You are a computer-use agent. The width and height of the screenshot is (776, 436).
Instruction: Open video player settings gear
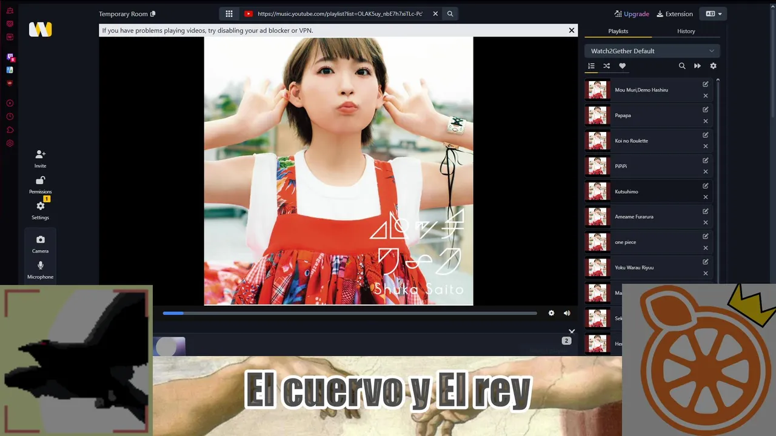pos(551,313)
